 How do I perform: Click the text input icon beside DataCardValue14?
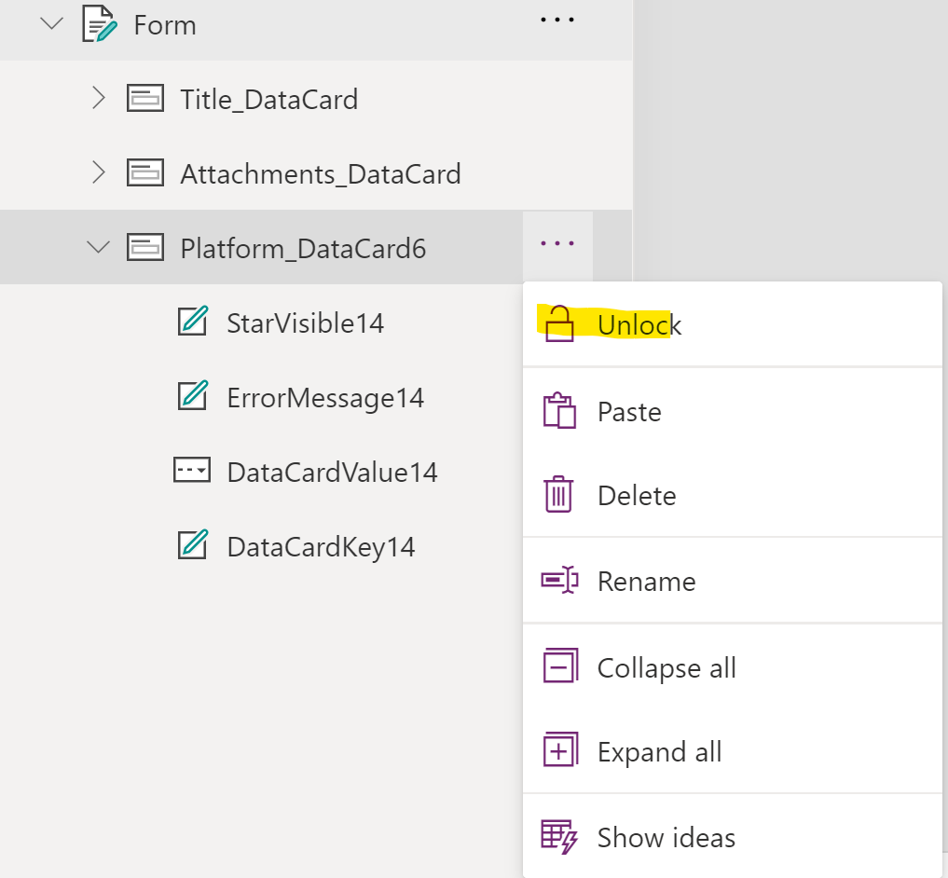[192, 472]
